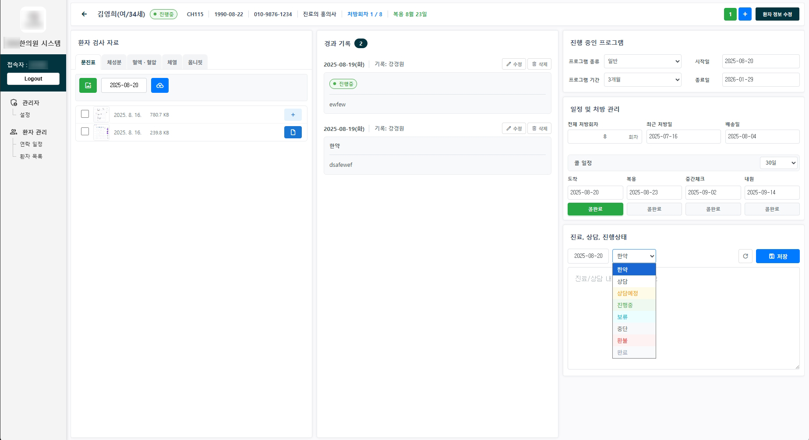Screen dimensions: 809x440
Task: Click the blue plus button at top right
Action: click(745, 14)
